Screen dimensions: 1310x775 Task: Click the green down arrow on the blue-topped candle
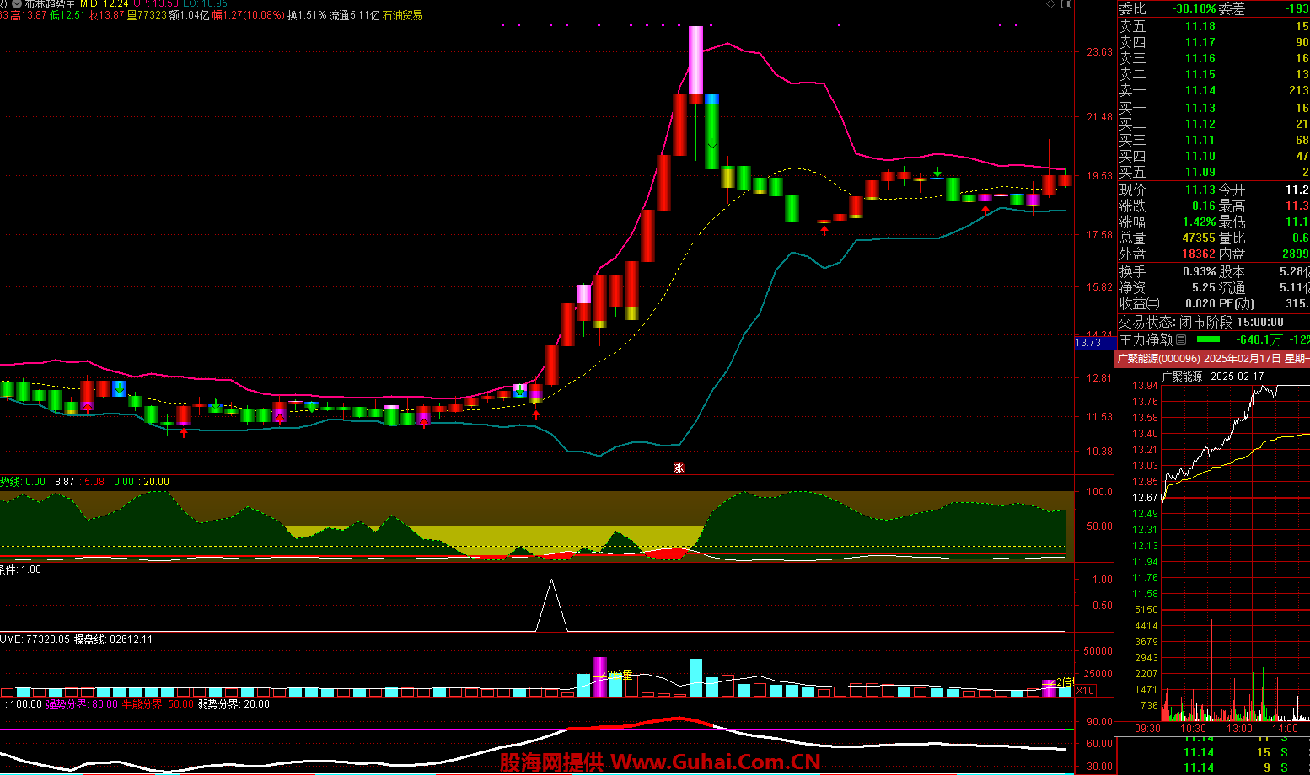point(712,143)
